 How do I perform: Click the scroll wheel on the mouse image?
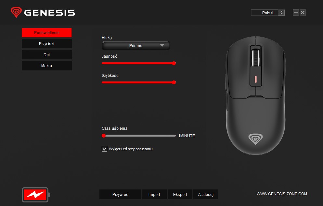pyautogui.click(x=256, y=58)
